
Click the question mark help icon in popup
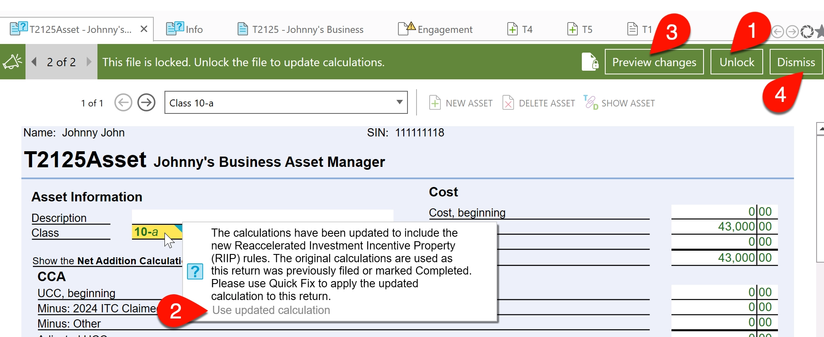195,272
